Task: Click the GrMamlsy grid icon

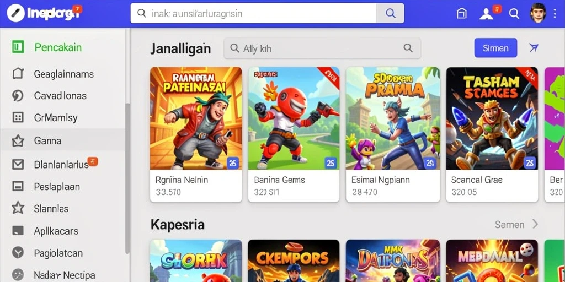Action: point(18,117)
